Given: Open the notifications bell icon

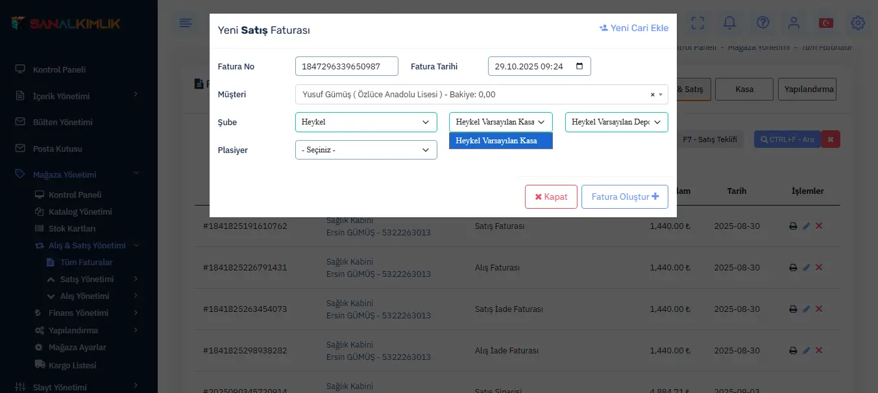Looking at the screenshot, I should pos(730,23).
